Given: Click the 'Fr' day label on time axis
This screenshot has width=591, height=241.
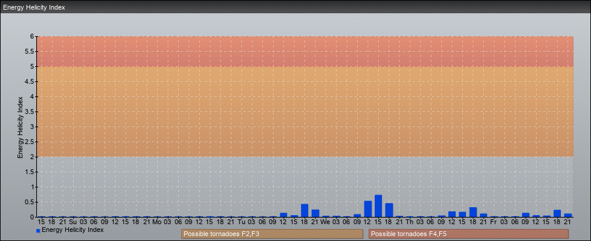Looking at the screenshot, I should (494, 222).
